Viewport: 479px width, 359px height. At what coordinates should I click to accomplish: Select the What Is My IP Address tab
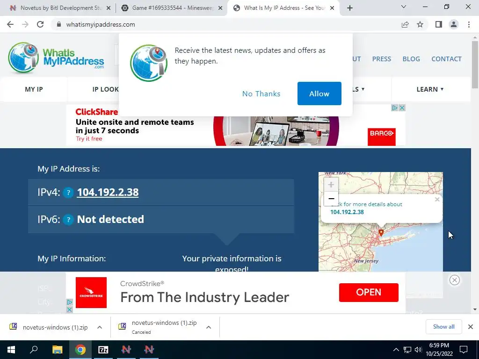[284, 8]
